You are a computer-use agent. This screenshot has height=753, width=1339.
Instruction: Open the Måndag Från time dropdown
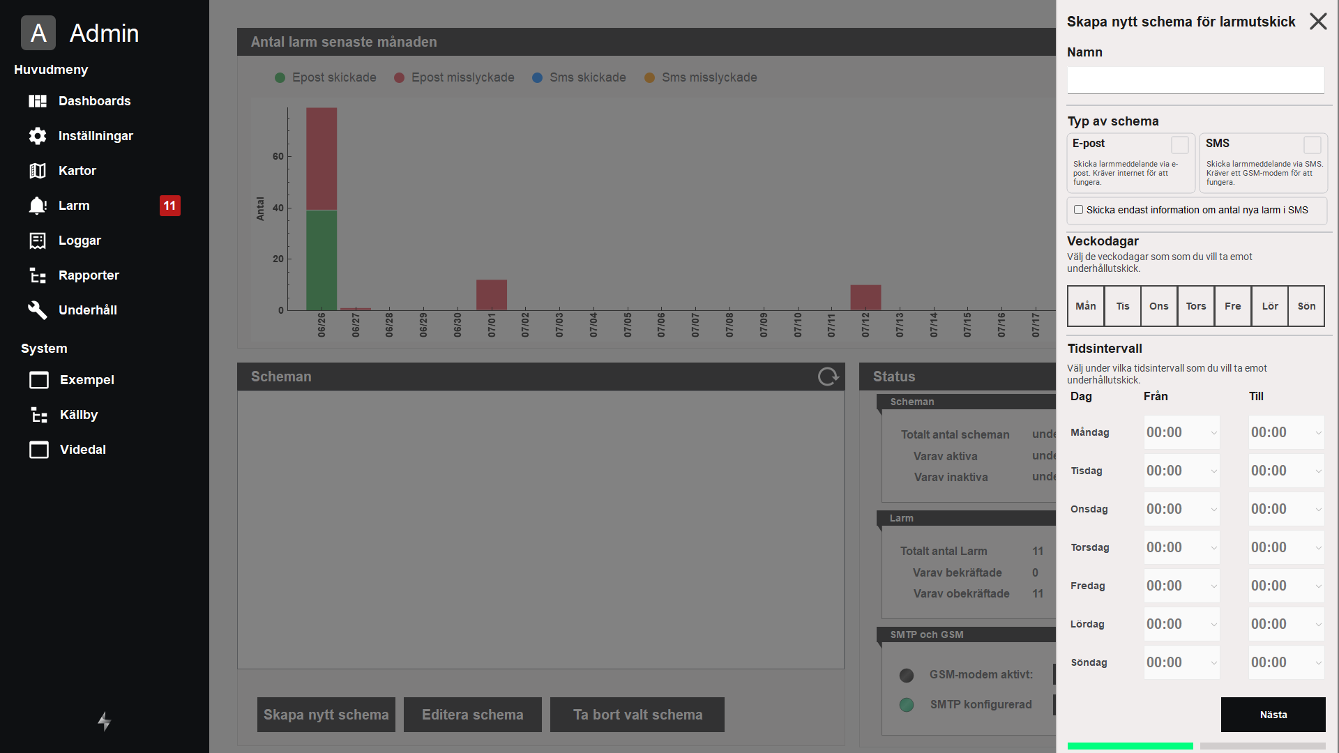pyautogui.click(x=1181, y=432)
